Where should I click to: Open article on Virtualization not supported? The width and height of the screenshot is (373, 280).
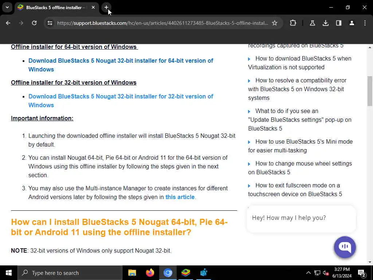click(300, 63)
